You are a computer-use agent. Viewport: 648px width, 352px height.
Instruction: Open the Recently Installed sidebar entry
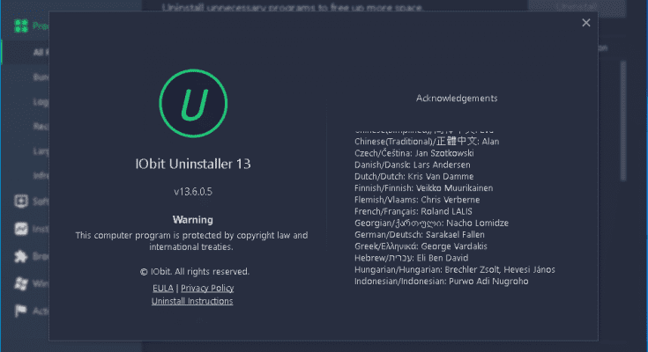tap(41, 126)
